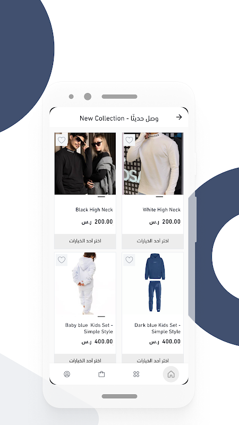Favorite the Black High Neck item
This screenshot has width=239, height=425.
[62, 140]
